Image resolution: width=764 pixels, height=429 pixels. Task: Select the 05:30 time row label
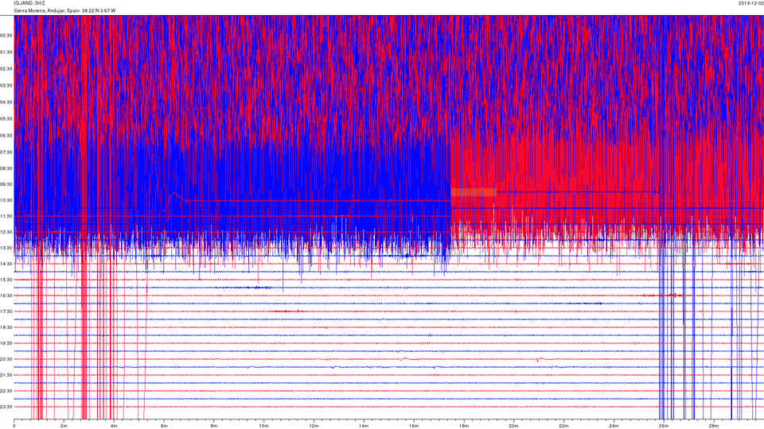click(x=6, y=118)
